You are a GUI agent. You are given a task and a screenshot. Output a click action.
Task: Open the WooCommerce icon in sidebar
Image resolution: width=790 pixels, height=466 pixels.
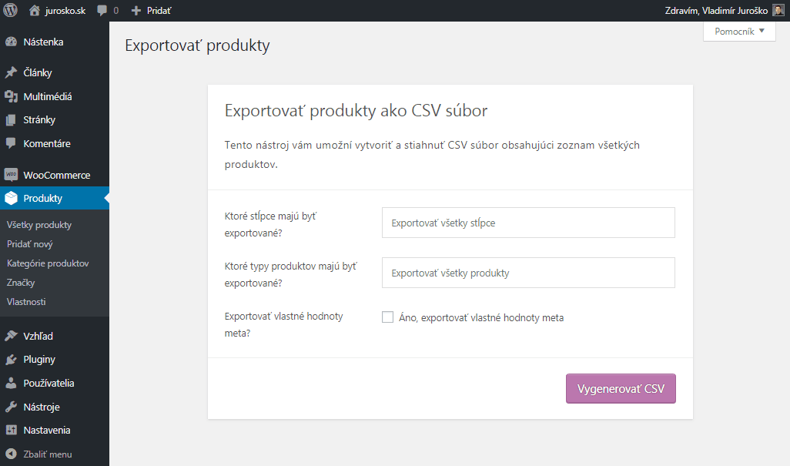[x=11, y=175]
